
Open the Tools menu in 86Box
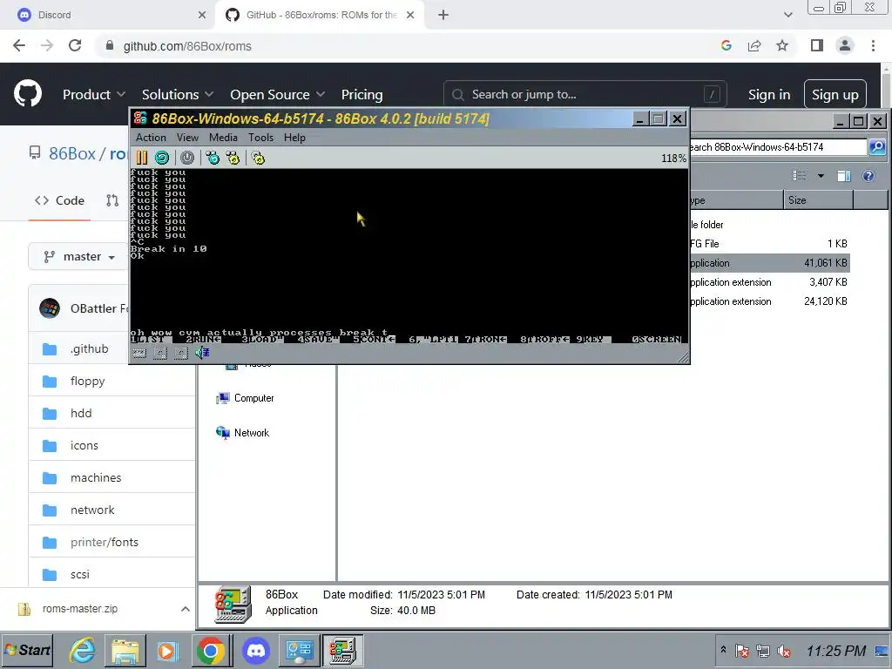(x=260, y=137)
